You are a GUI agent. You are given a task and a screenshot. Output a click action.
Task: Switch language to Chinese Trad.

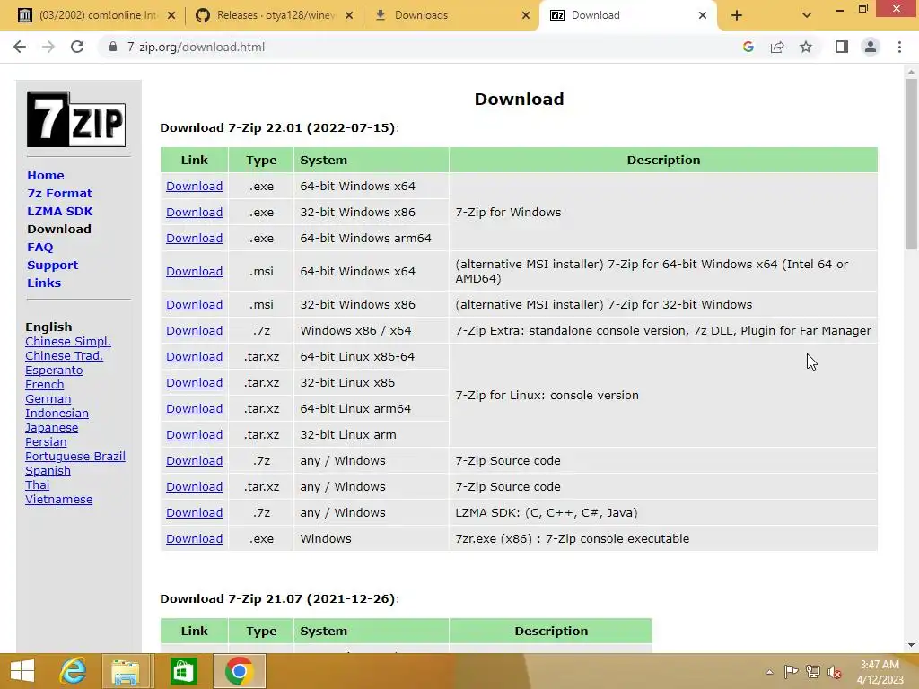click(64, 355)
